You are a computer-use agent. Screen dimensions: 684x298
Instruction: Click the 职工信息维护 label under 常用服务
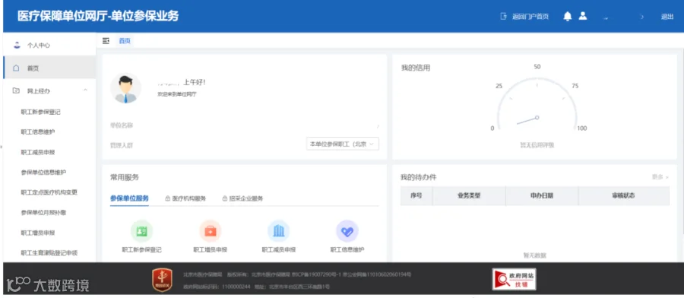coord(347,250)
